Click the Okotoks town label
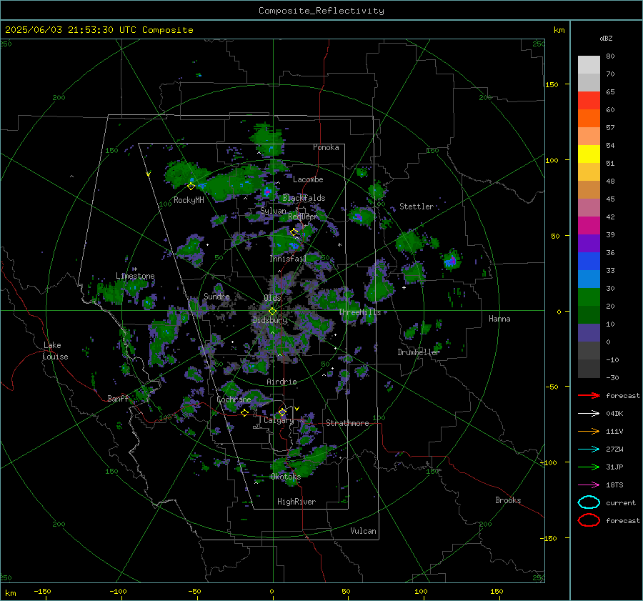This screenshot has width=643, height=601. coord(286,477)
